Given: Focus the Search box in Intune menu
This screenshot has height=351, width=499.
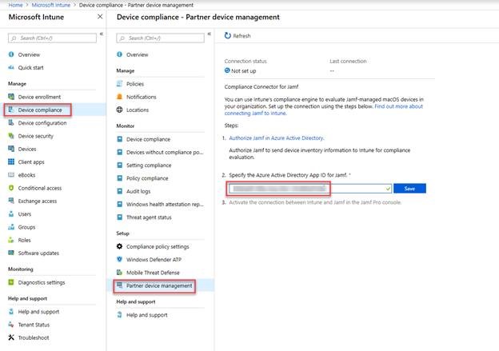Looking at the screenshot, I should pos(52,38).
